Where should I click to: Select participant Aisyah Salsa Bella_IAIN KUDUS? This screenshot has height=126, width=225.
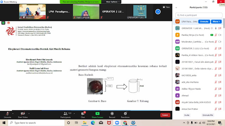pyautogui.click(x=198, y=102)
